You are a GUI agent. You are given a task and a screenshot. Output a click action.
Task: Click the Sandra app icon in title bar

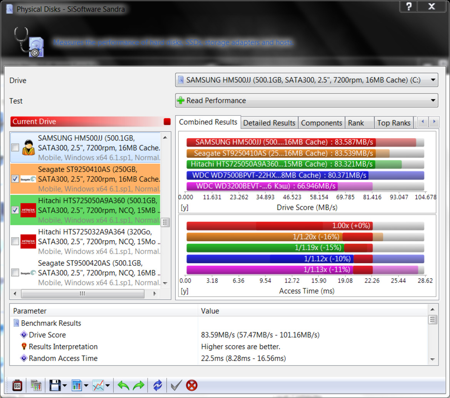tap(10, 9)
